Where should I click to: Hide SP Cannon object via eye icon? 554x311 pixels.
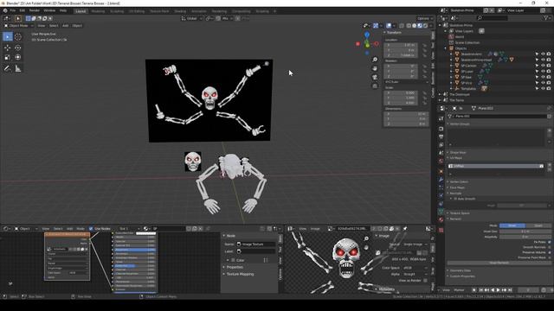click(x=543, y=66)
